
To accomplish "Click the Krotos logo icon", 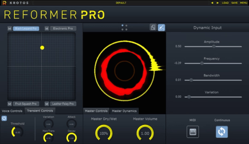I will 4,3.
